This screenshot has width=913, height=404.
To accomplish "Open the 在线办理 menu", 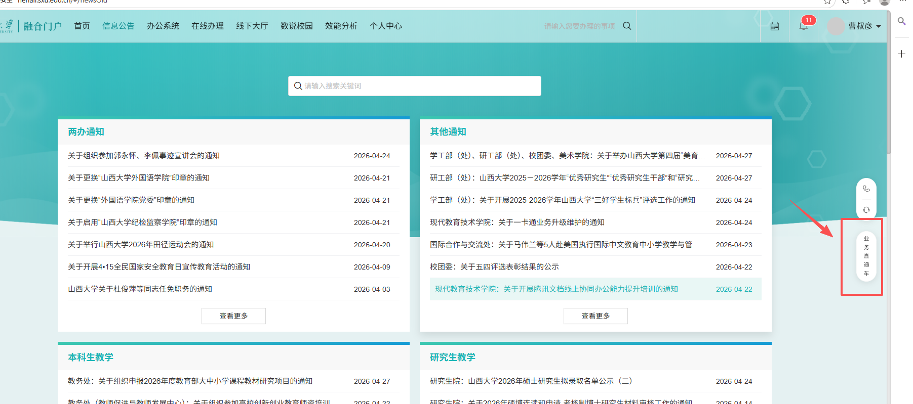I will (208, 26).
